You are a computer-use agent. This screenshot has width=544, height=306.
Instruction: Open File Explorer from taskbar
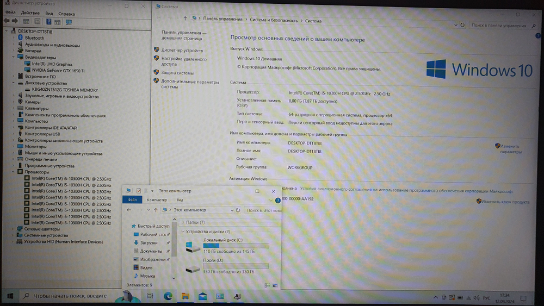(x=186, y=296)
